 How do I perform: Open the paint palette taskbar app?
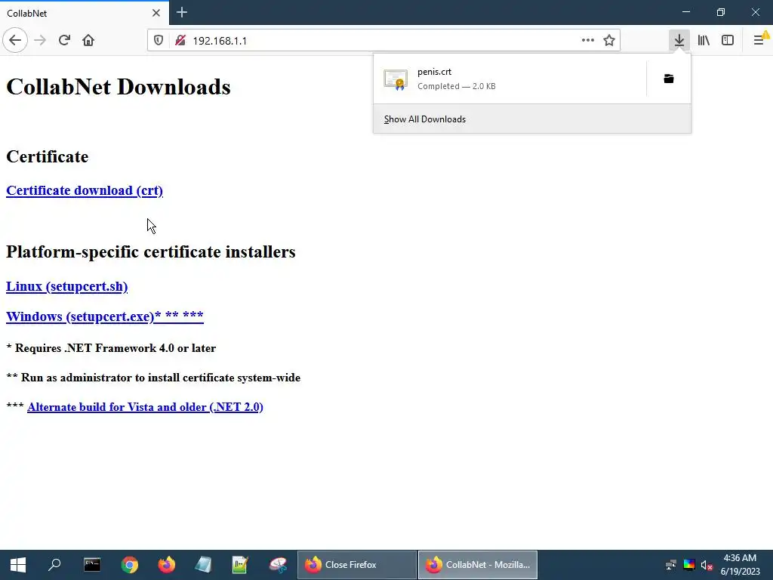278,565
